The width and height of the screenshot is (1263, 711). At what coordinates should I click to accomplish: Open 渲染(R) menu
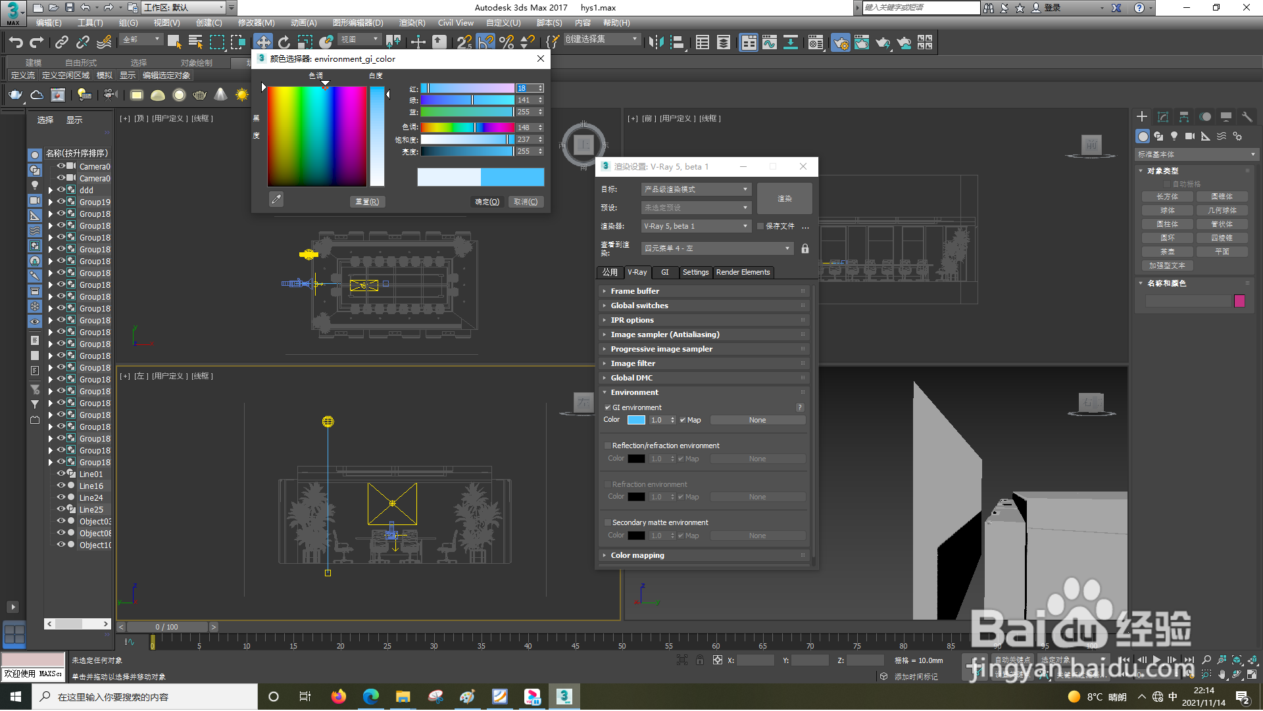(412, 22)
